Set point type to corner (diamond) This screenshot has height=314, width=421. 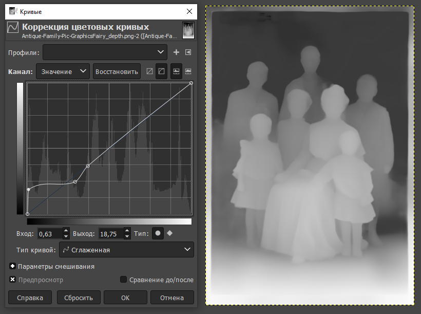(x=170, y=233)
